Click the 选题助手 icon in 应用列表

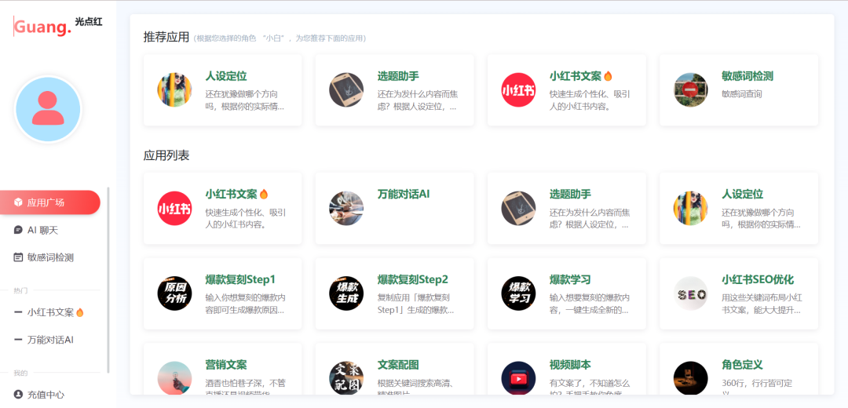(x=519, y=208)
